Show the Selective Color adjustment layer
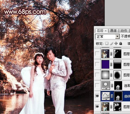This screenshot has height=114, width=130. click(x=97, y=85)
